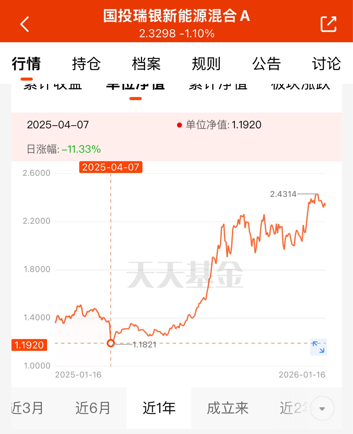Click the 1.0000 y-axis label

tap(37, 366)
